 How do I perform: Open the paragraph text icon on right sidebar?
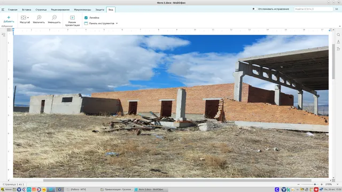click(x=338, y=49)
